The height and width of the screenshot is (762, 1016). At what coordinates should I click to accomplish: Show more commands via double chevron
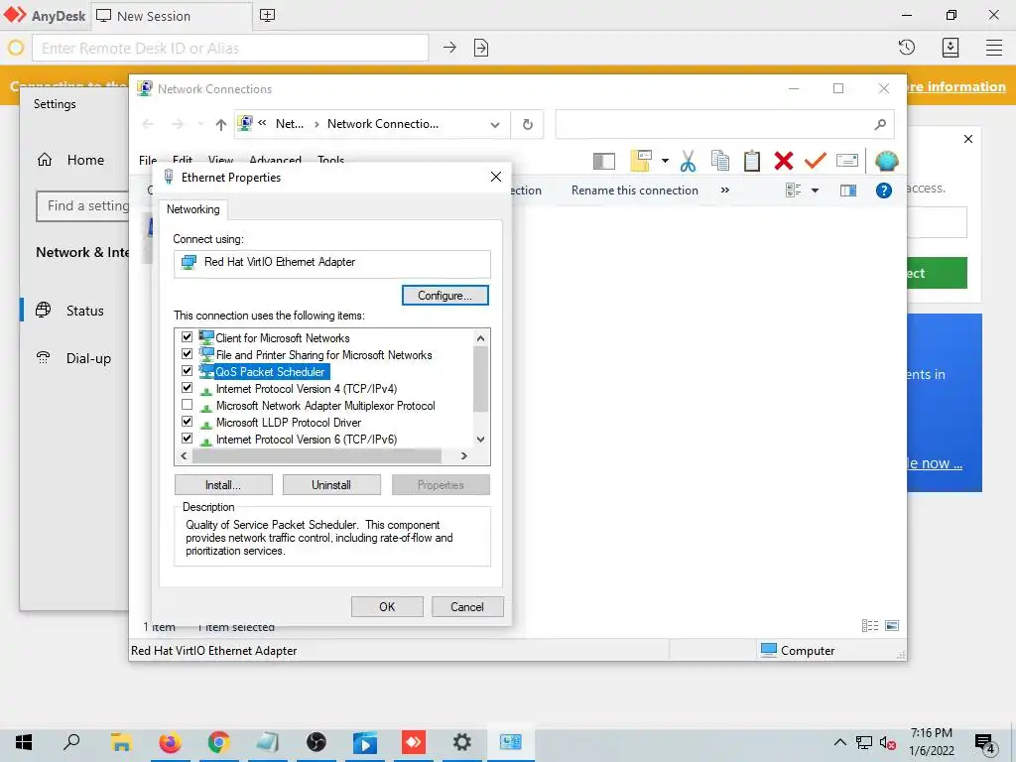(x=725, y=190)
